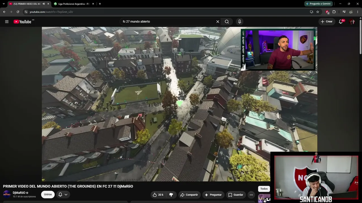This screenshot has width=362, height=203.
Task: Open a new browser tab
Action: tap(100, 4)
